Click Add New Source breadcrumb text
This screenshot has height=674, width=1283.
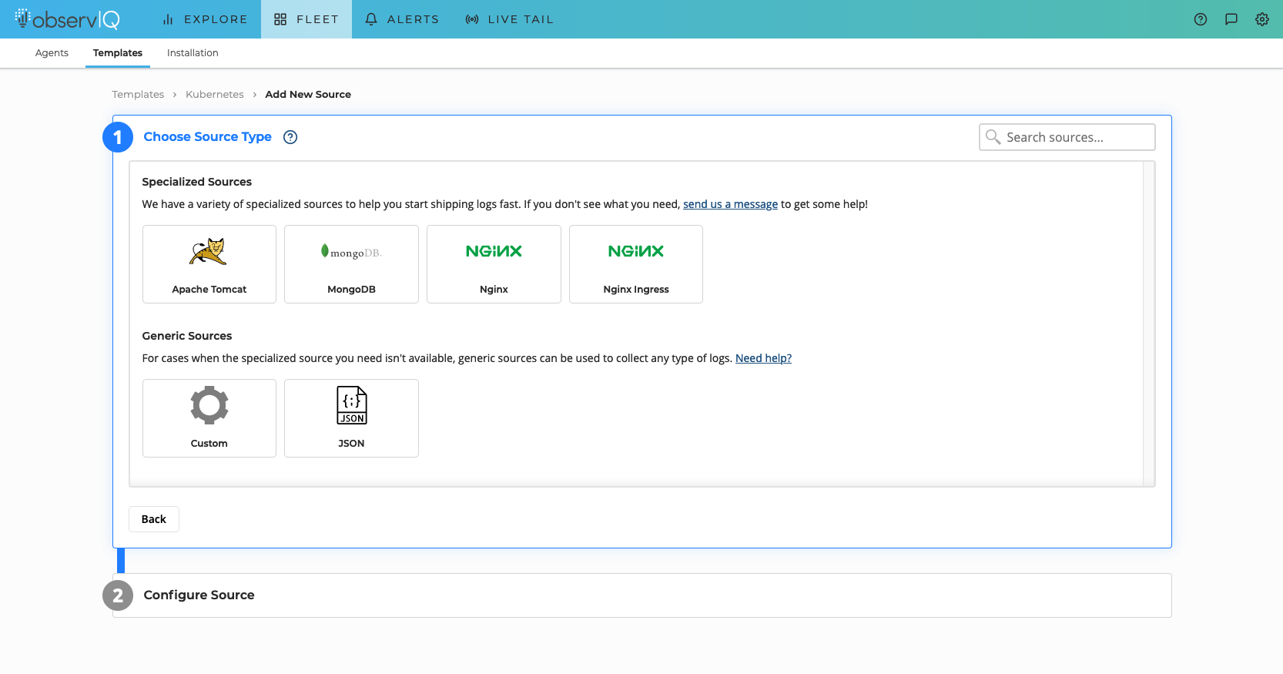pos(308,94)
